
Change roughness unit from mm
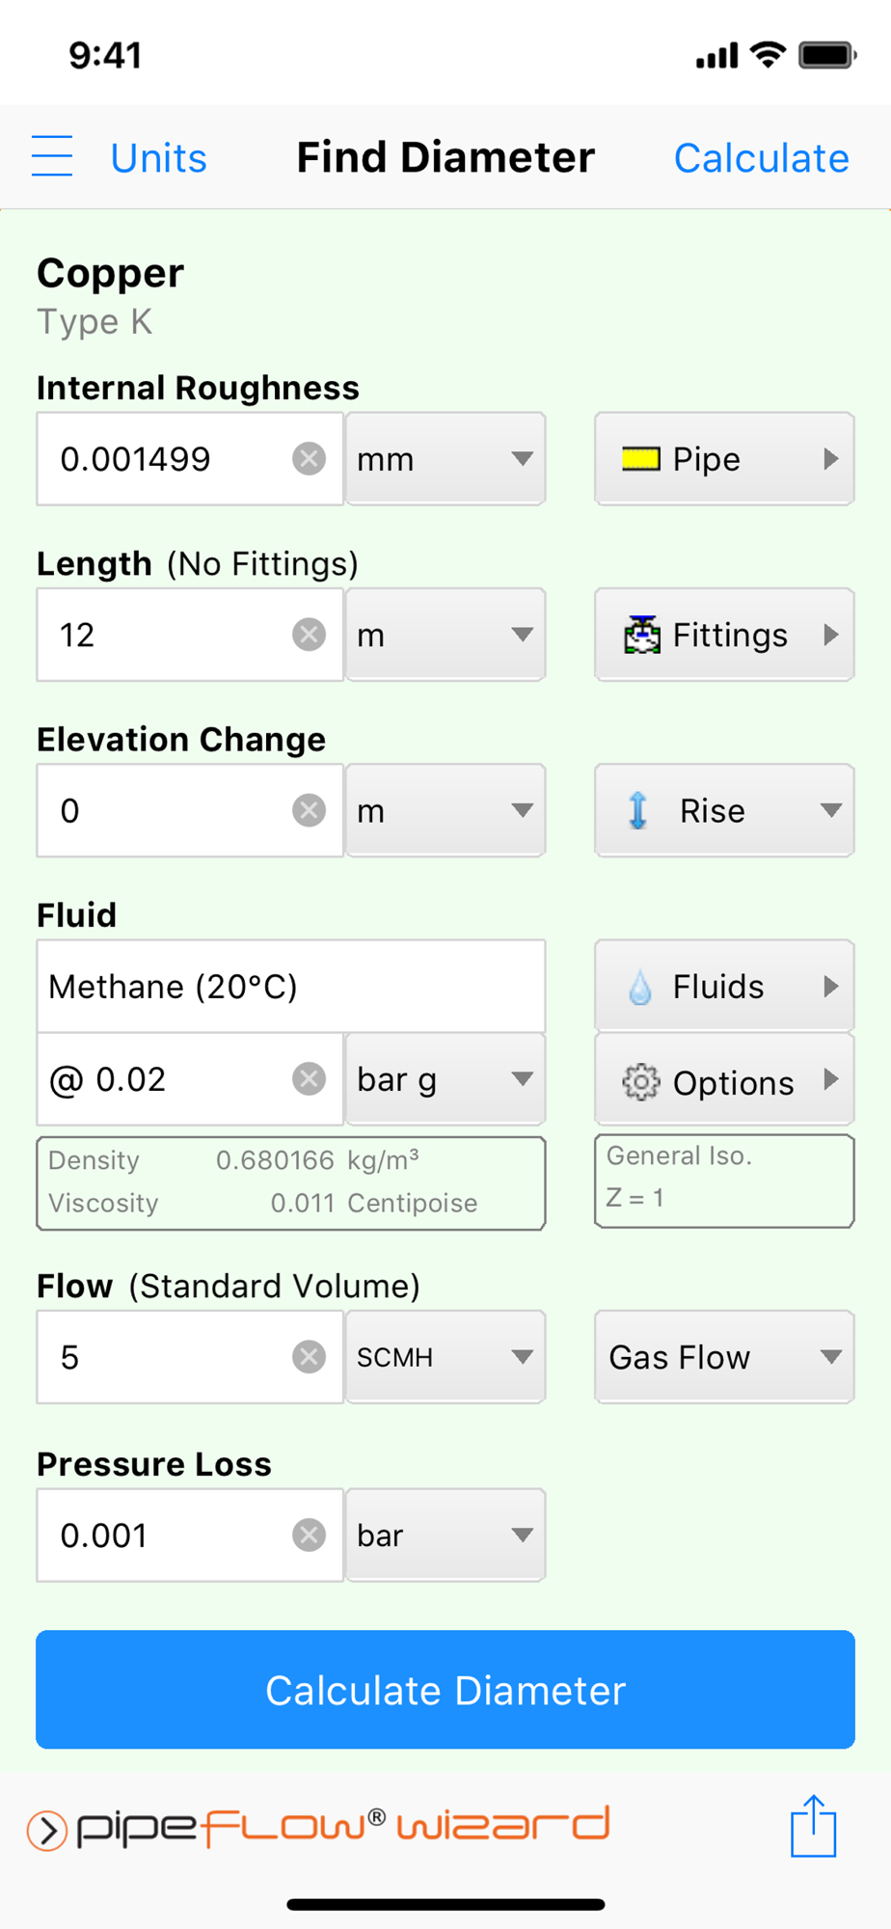pyautogui.click(x=445, y=458)
